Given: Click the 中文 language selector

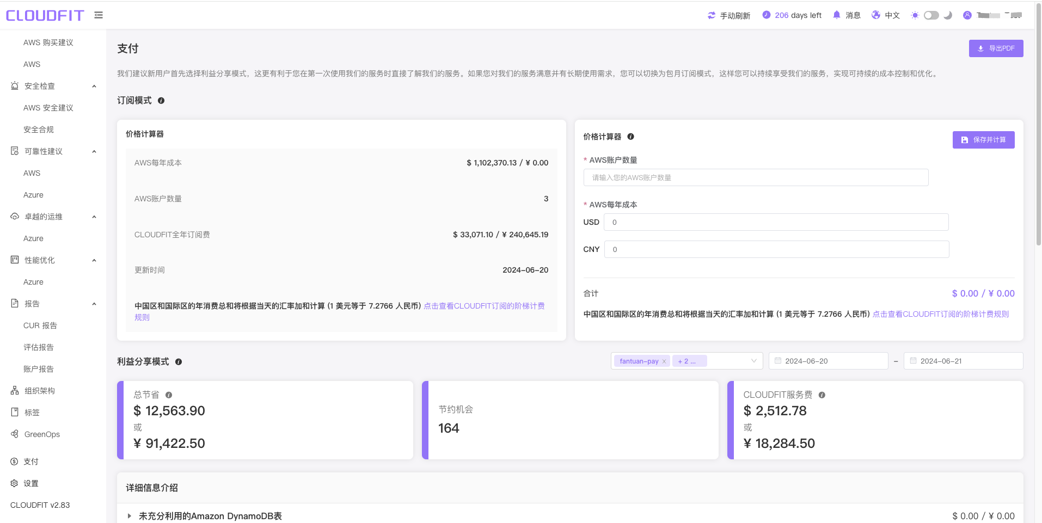Looking at the screenshot, I should click(892, 15).
